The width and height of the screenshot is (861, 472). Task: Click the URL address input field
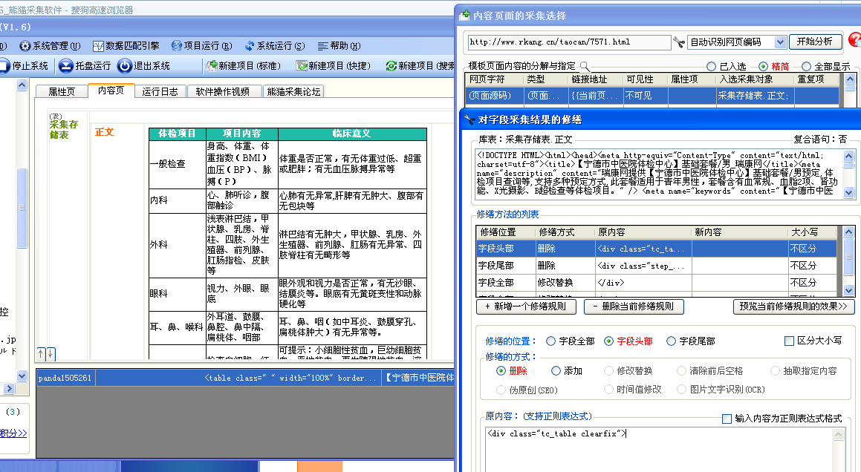click(569, 42)
